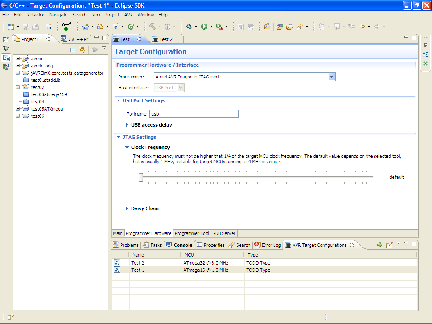Click the Name column header
This screenshot has width=432, height=324.
[x=155, y=255]
